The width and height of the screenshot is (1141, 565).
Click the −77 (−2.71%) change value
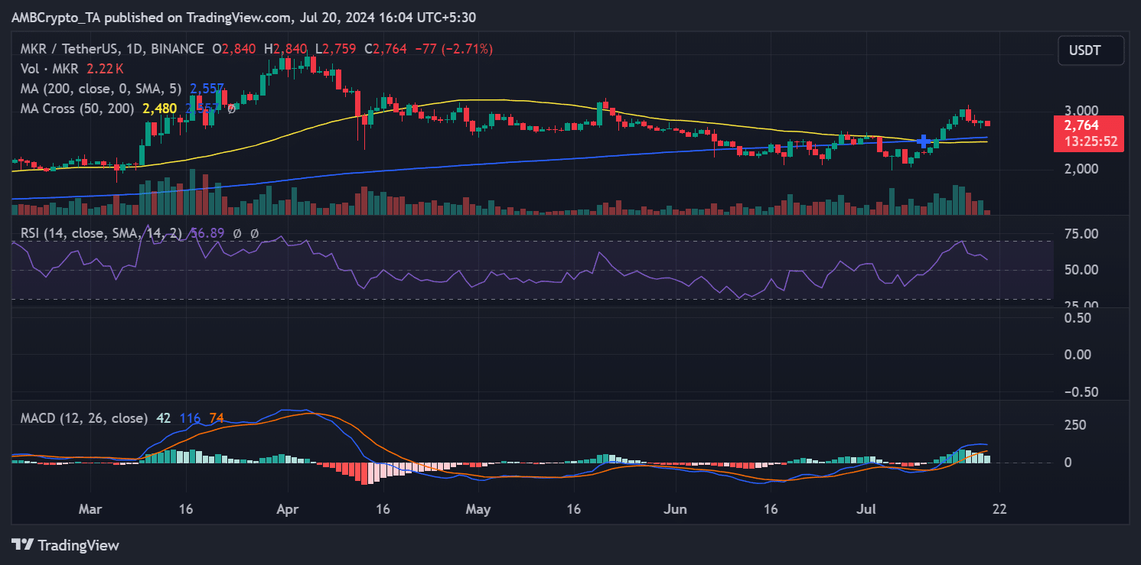454,49
